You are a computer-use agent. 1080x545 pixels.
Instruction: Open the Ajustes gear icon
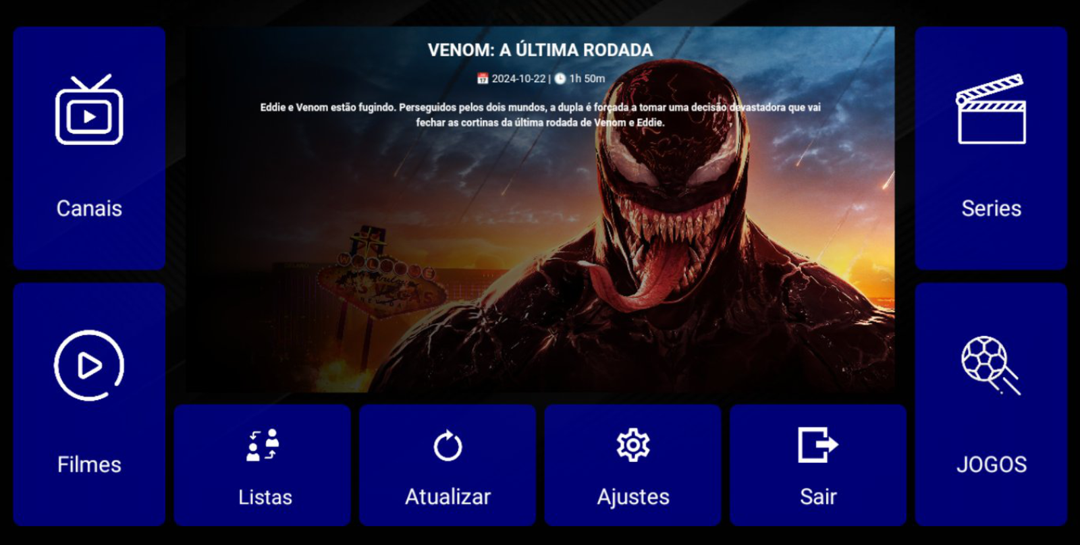click(x=633, y=445)
